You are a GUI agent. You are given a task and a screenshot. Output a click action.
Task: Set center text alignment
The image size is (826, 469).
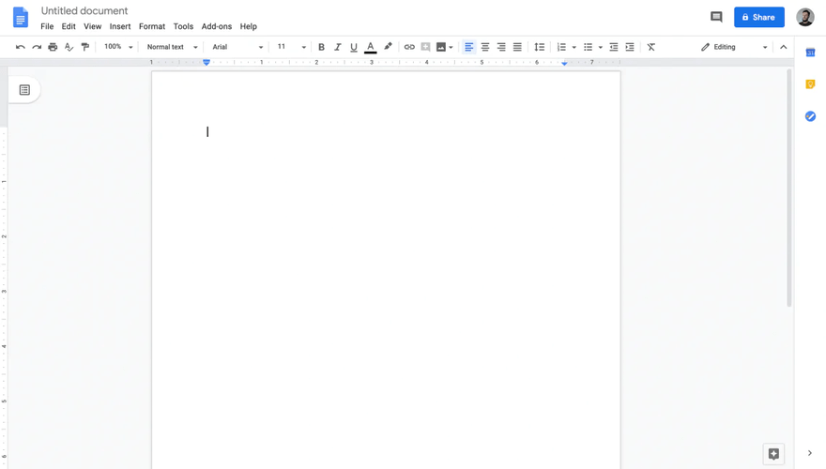485,47
